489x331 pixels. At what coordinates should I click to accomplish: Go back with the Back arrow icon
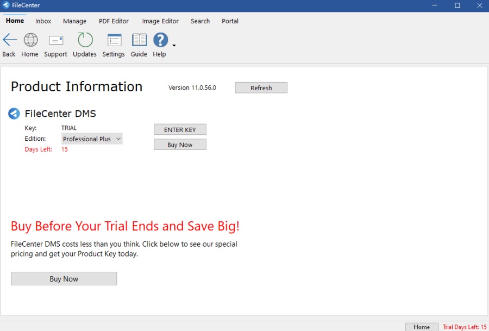[9, 40]
